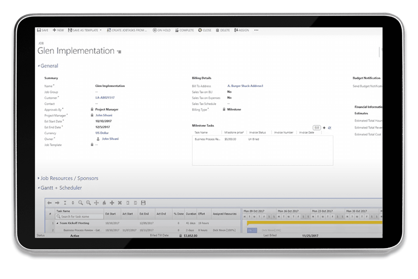The height and width of the screenshot is (279, 418).
Task: Click Create Jobtasks From command
Action: [127, 30]
